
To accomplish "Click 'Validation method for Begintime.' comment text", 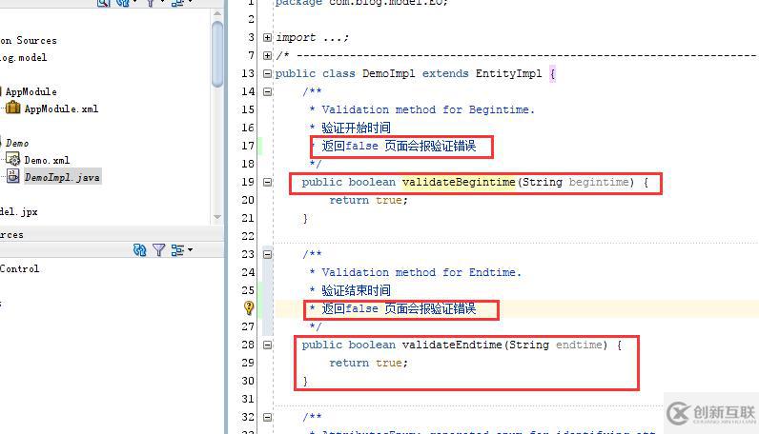I will pos(428,109).
